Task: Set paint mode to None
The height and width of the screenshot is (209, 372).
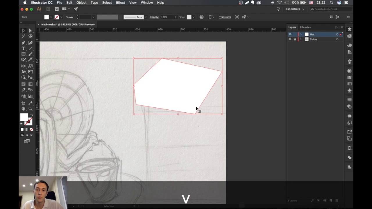Action: tap(31, 129)
